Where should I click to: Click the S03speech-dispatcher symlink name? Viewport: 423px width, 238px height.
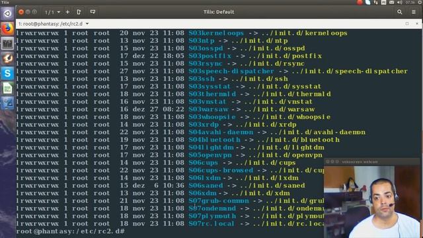pos(231,71)
